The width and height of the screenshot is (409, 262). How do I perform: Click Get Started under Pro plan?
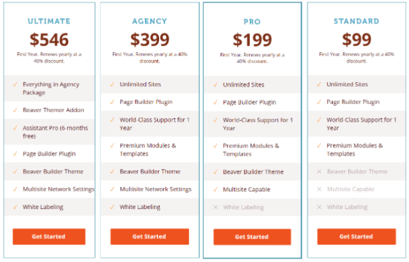pyautogui.click(x=252, y=237)
